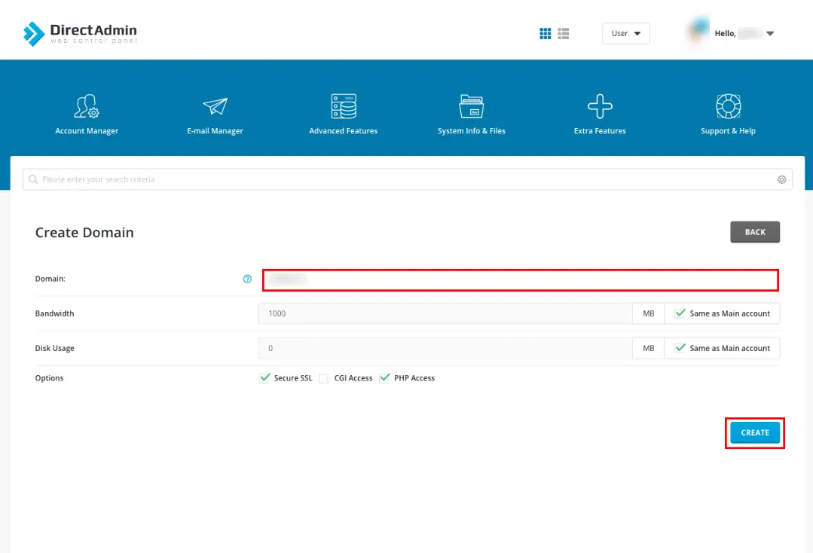Switch to grid icon view
This screenshot has height=553, width=813.
tap(546, 34)
